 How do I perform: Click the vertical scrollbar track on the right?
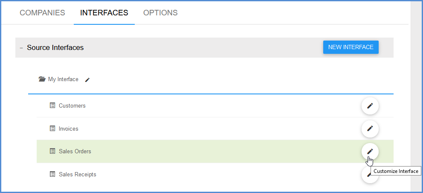(416, 96)
